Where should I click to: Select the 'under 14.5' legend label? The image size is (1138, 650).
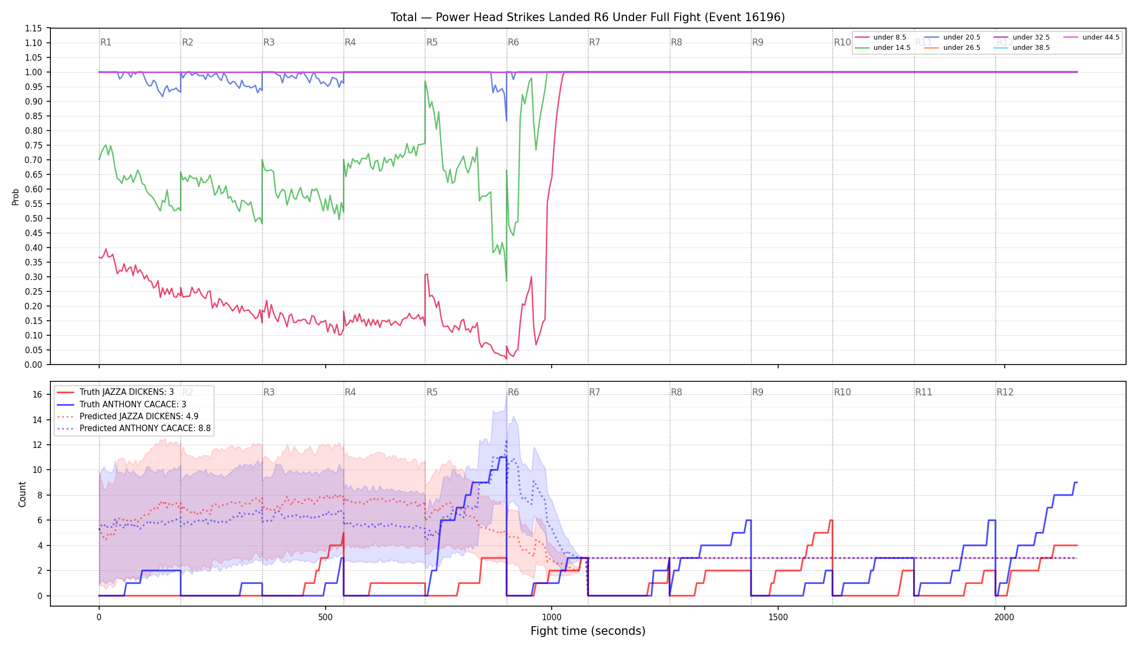tap(891, 48)
